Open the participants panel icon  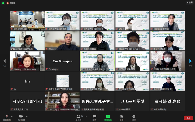[78, 116]
